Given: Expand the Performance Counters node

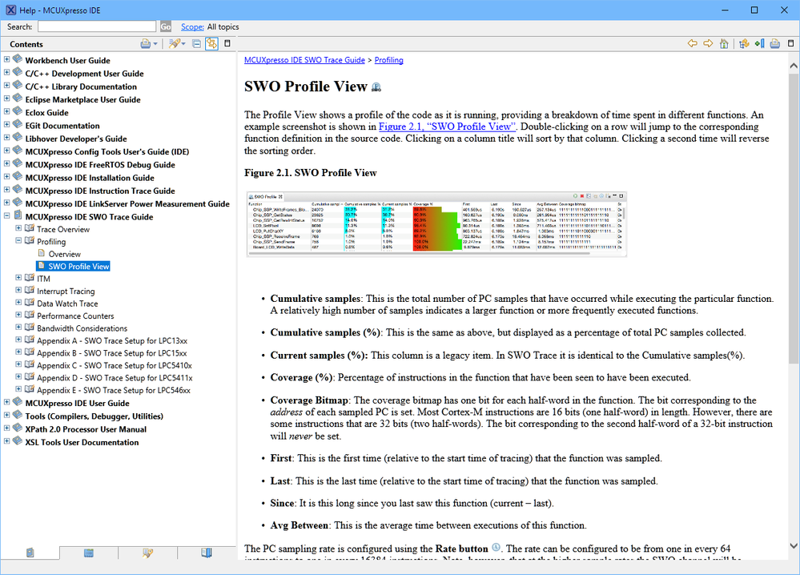Looking at the screenshot, I should [x=18, y=315].
